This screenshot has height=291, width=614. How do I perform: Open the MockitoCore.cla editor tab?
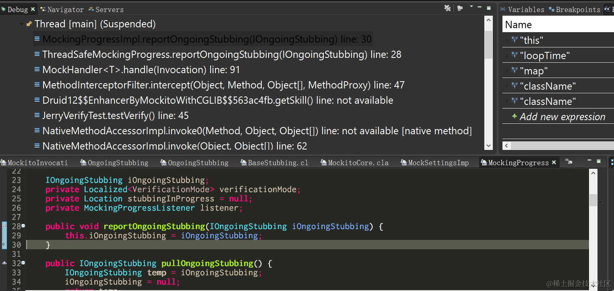(x=354, y=163)
